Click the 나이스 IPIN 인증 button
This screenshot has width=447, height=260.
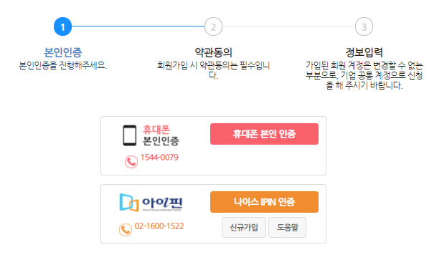264,202
